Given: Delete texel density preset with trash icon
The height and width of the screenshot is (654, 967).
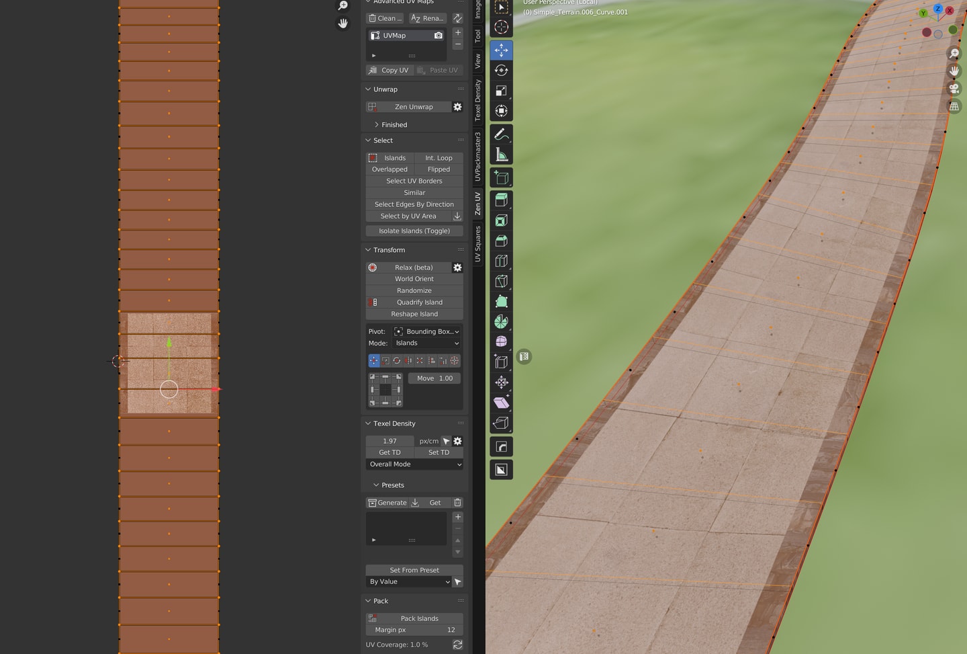Looking at the screenshot, I should tap(457, 503).
